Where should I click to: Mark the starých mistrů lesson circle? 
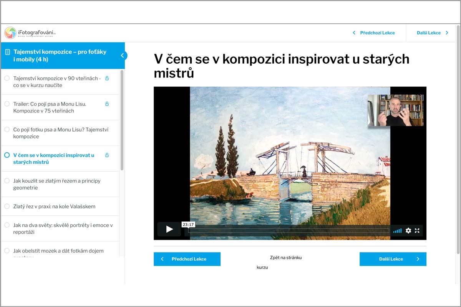(7, 155)
